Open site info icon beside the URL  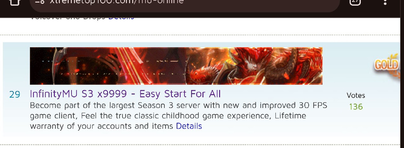(x=40, y=2)
